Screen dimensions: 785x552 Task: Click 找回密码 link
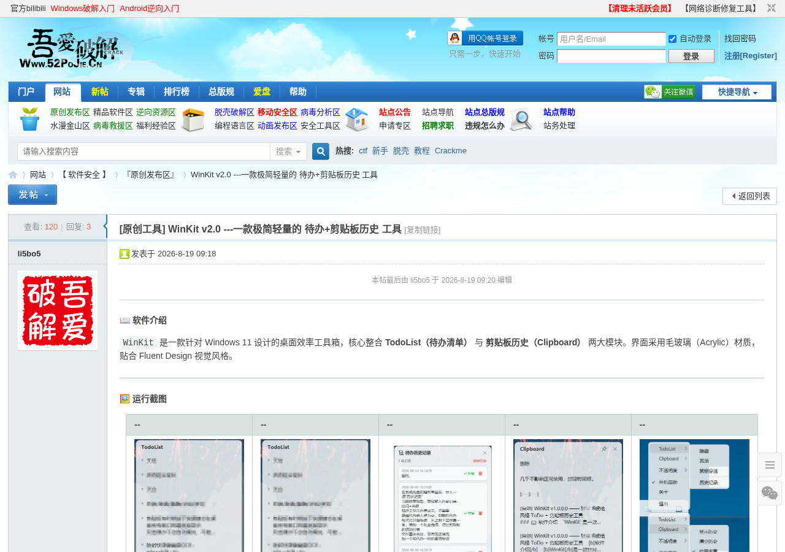coord(740,39)
